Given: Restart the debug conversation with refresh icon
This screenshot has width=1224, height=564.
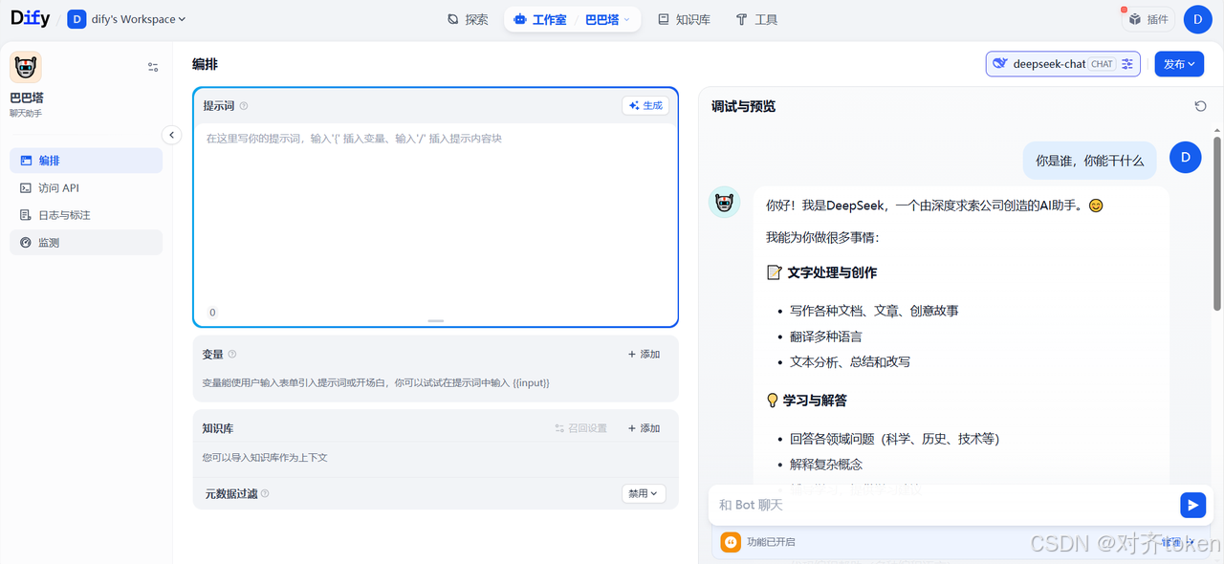Looking at the screenshot, I should (x=1200, y=106).
